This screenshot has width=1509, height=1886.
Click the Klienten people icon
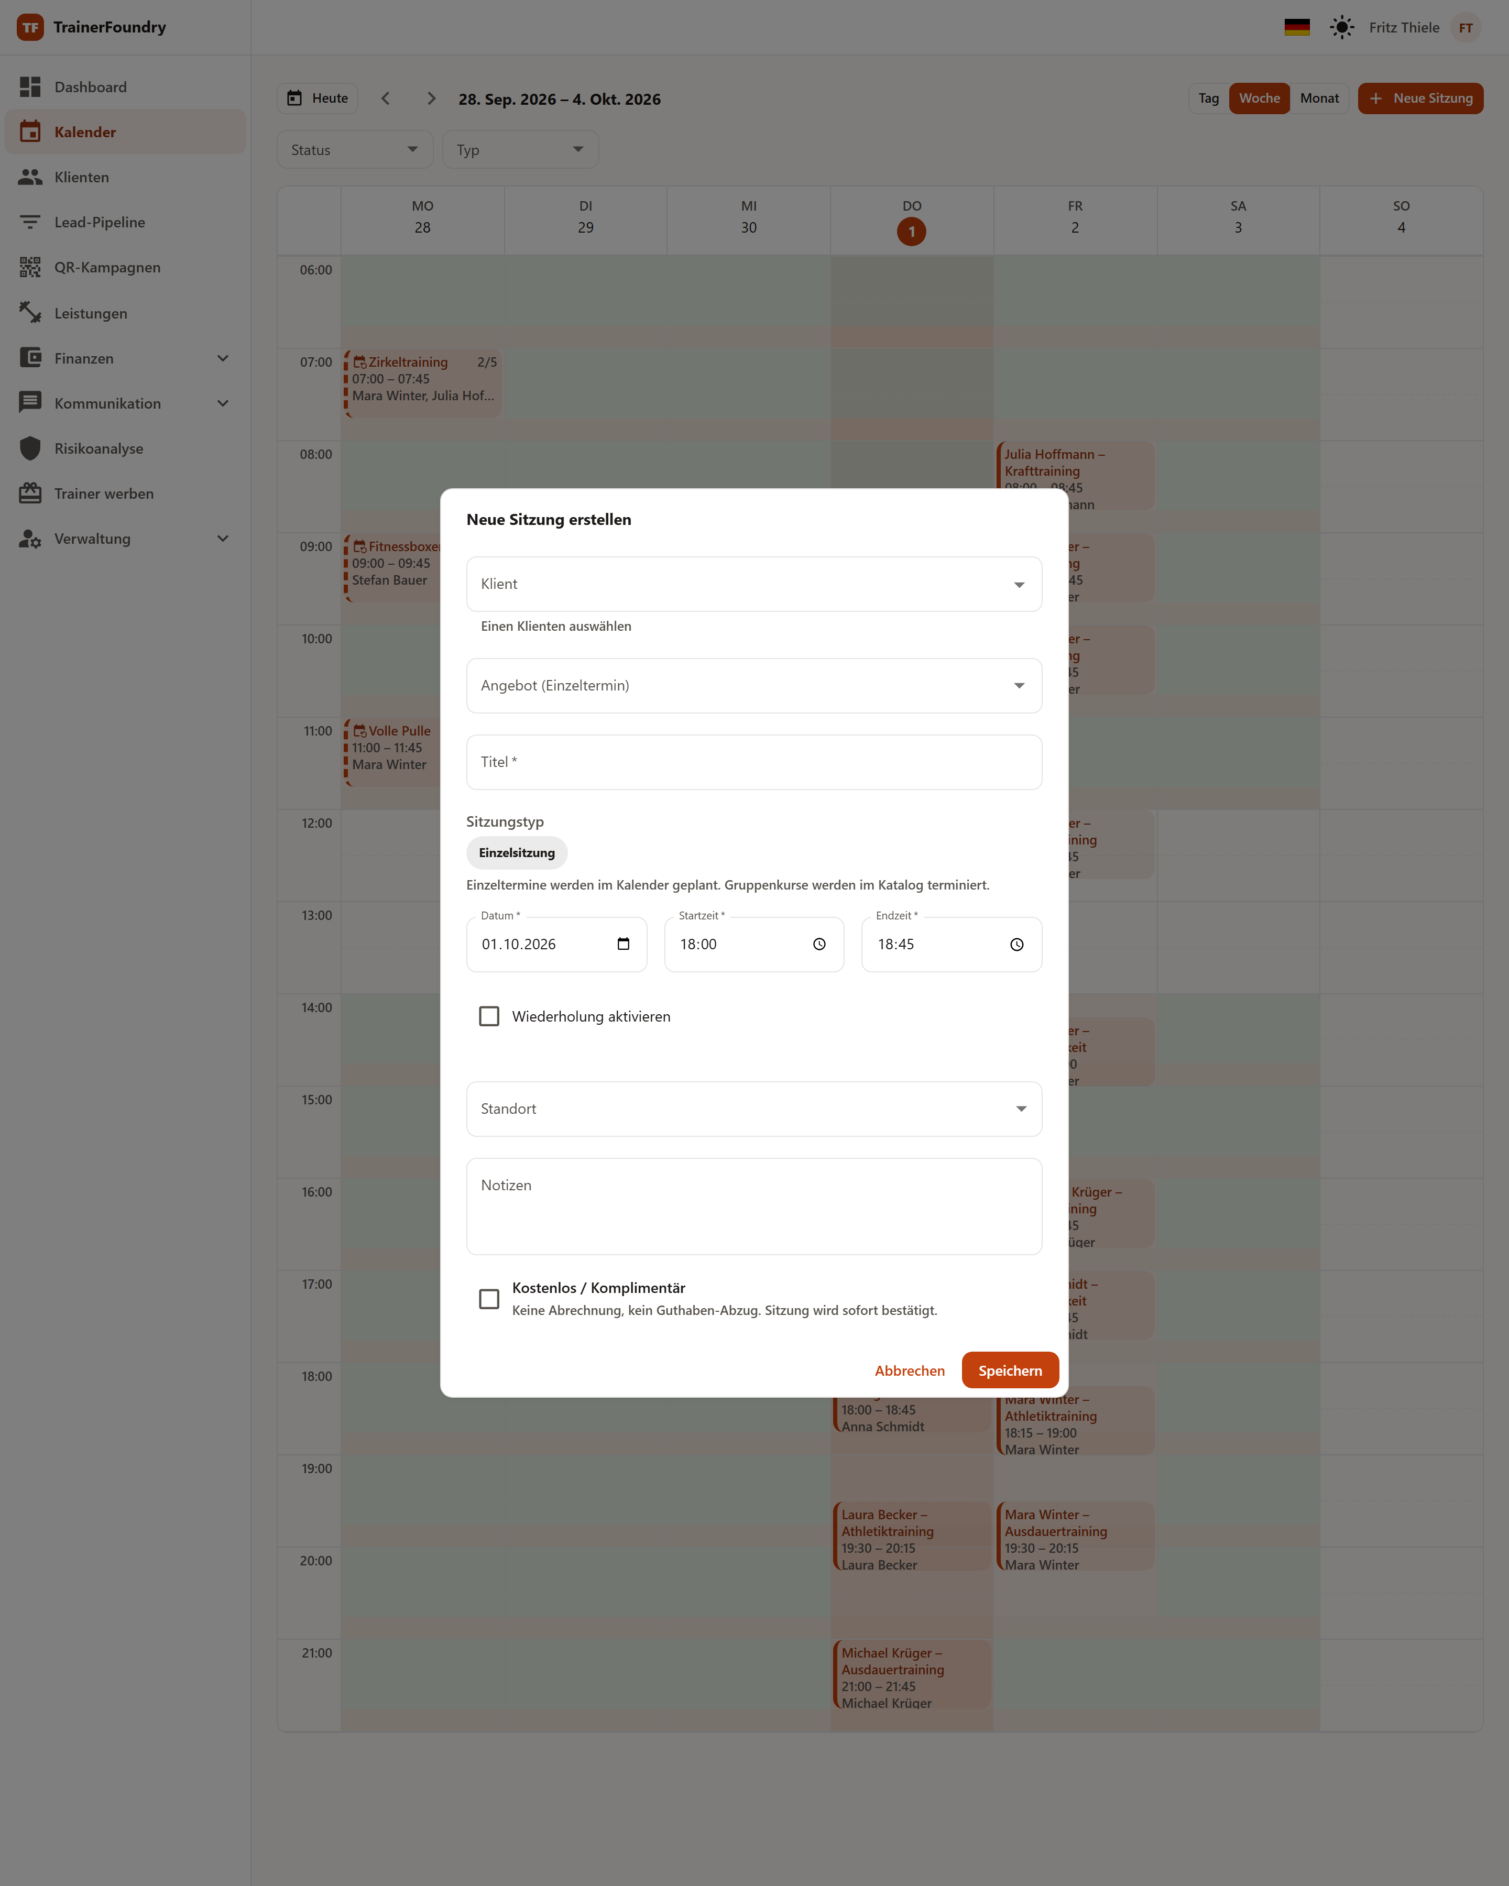coord(30,177)
